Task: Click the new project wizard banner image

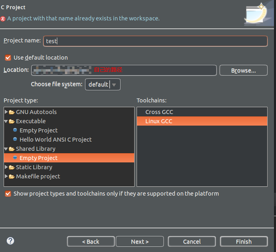Action: tap(258, 14)
